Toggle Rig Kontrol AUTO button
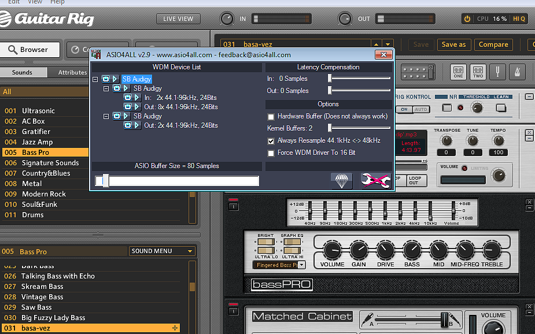This screenshot has height=334, width=535. pyautogui.click(x=421, y=109)
